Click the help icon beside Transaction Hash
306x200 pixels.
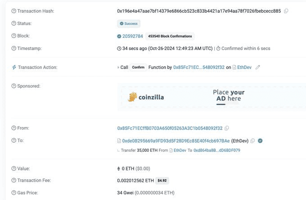click(13, 11)
